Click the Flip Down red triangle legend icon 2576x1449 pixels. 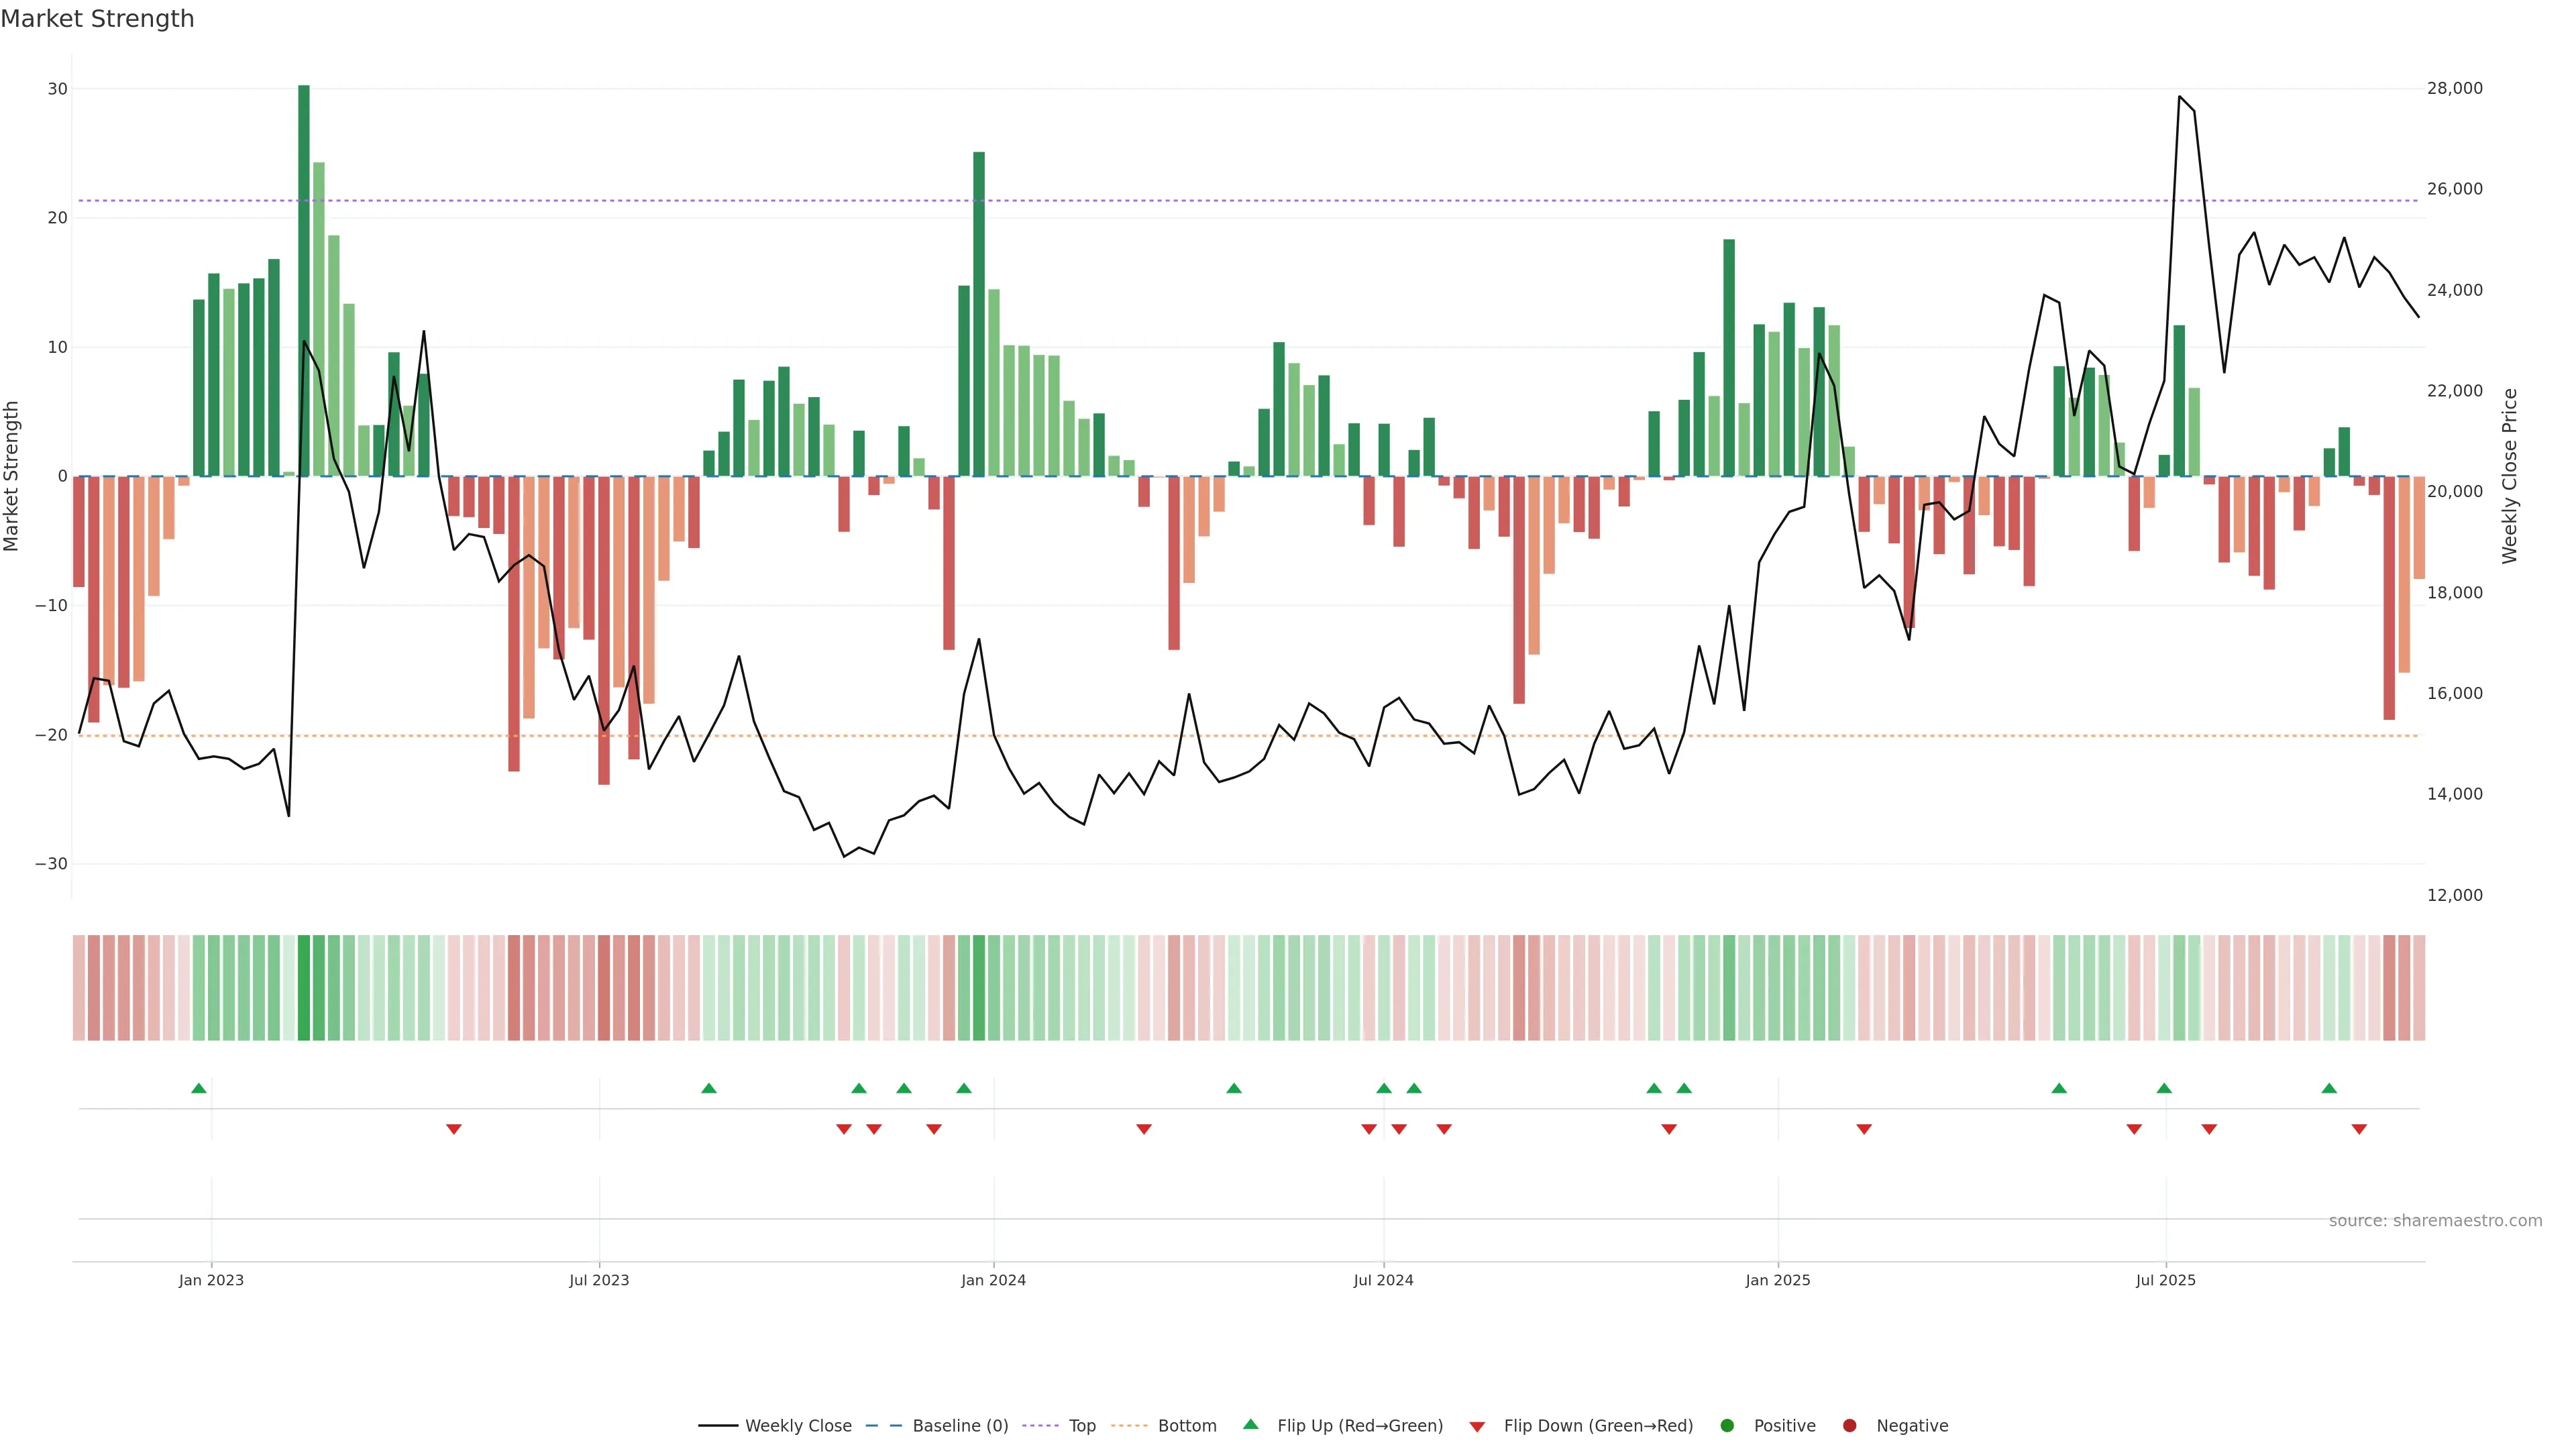1477,1427
